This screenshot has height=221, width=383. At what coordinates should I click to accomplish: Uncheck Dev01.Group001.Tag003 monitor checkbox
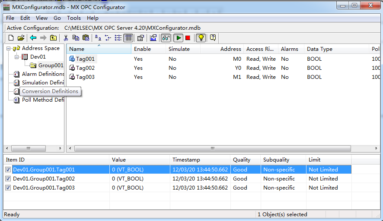[8, 188]
